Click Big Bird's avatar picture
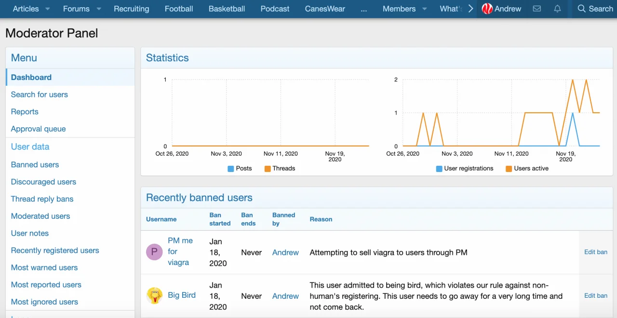The width and height of the screenshot is (617, 318). pyautogui.click(x=154, y=296)
